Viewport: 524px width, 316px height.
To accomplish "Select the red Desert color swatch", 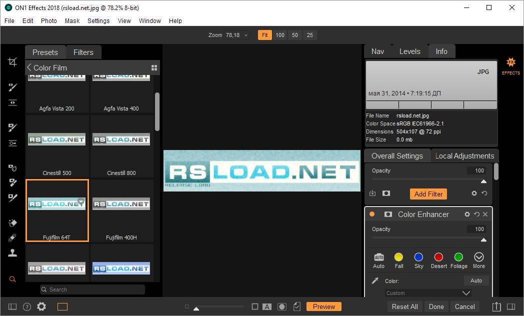I will 438,257.
